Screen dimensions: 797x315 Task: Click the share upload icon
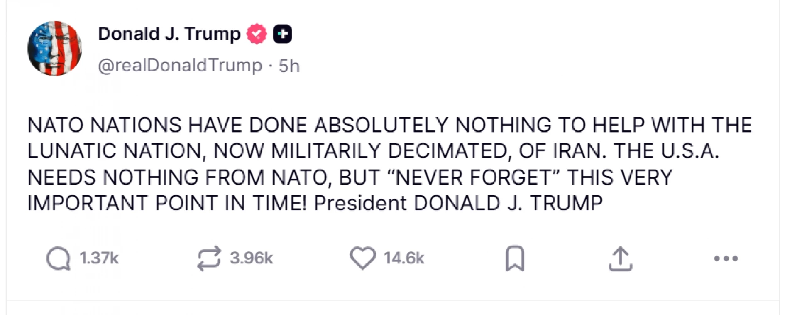click(620, 258)
